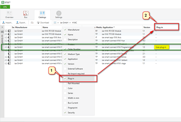The width and height of the screenshot is (181, 122).
Task: Toggle the Manufacturer column checkbox
Action: [65, 30]
